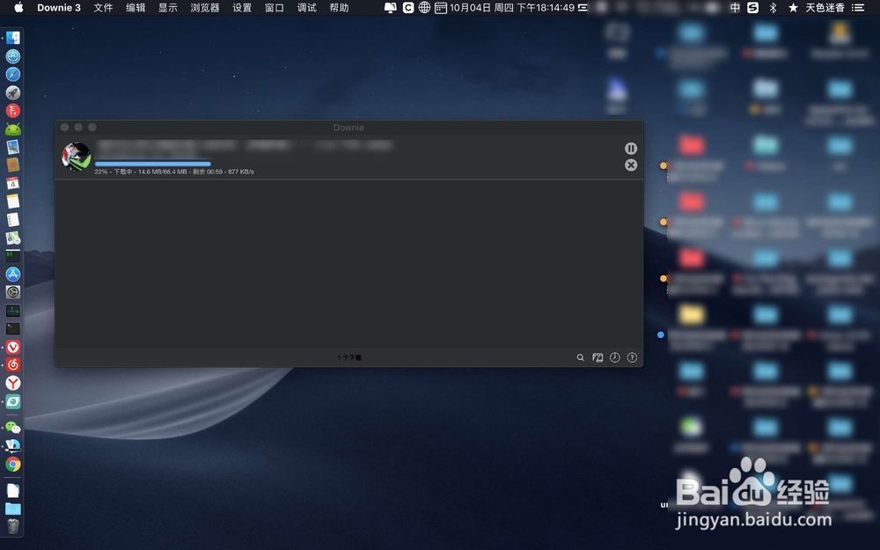Click the display mirroring icon in the menu bar
Viewport: 880px width, 550px height.
click(x=391, y=7)
